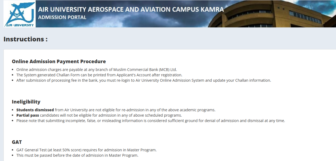Click the misleading information warning line

pyautogui.click(x=151, y=121)
